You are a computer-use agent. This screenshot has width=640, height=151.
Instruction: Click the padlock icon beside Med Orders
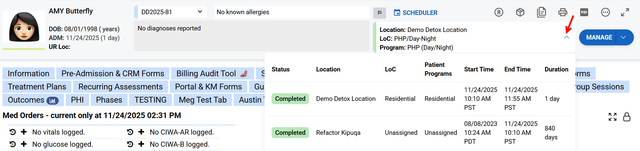(x=627, y=117)
